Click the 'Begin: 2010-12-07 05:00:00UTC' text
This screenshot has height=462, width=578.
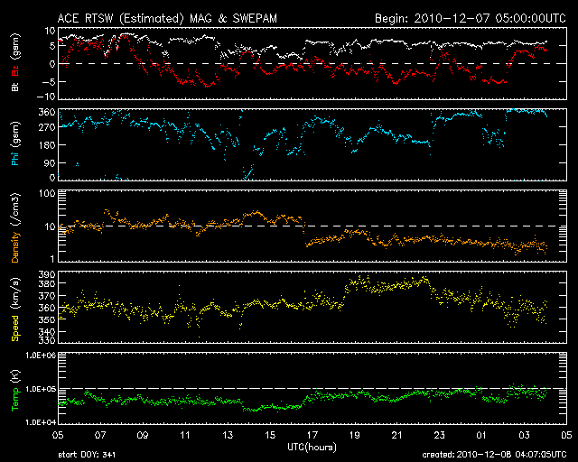(x=471, y=18)
